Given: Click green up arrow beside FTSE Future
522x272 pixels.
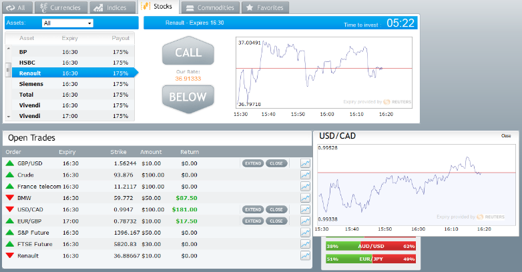Looking at the screenshot, I should tap(10, 244).
